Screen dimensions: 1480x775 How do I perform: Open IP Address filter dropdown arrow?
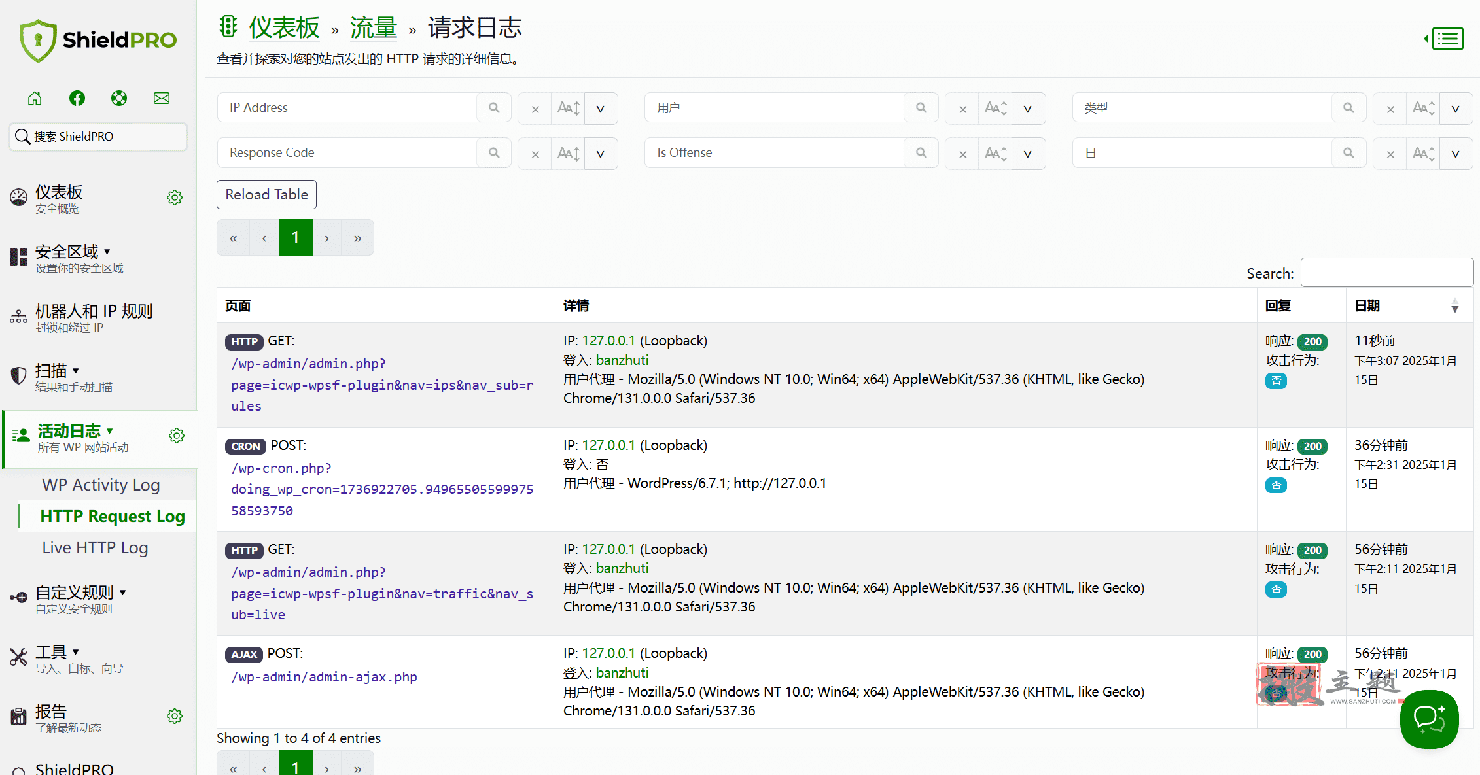(x=601, y=109)
